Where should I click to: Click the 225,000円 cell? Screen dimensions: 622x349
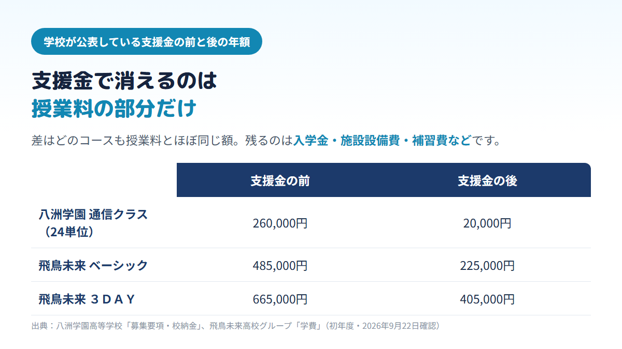tap(487, 266)
